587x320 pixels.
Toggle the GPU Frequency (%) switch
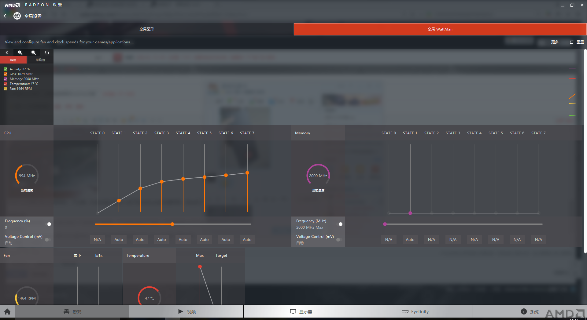point(48,224)
